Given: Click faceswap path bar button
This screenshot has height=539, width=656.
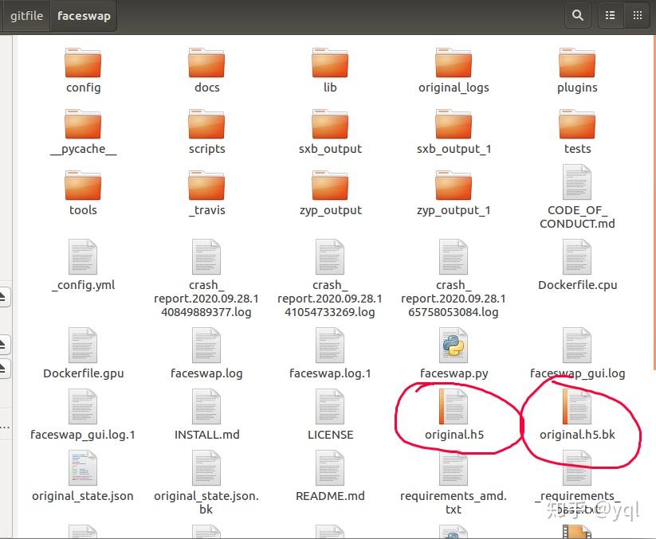Looking at the screenshot, I should pyautogui.click(x=84, y=16).
